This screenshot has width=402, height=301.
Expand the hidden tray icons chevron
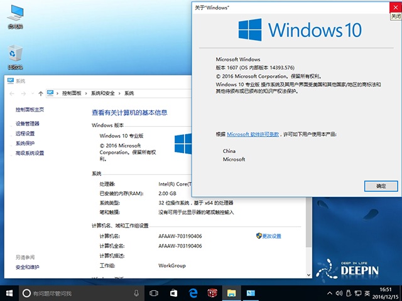[x=328, y=293]
